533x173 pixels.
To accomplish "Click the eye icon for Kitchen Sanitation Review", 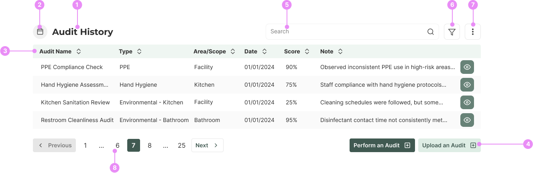I will 467,102.
